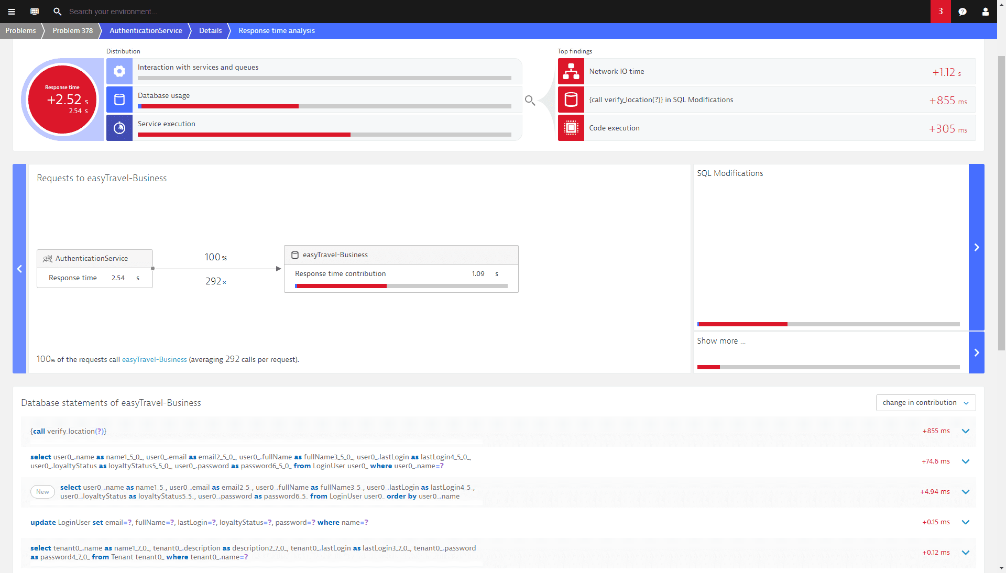Open the dashboards icon in top bar
Screen dimensions: 1006x573
[x=35, y=12]
